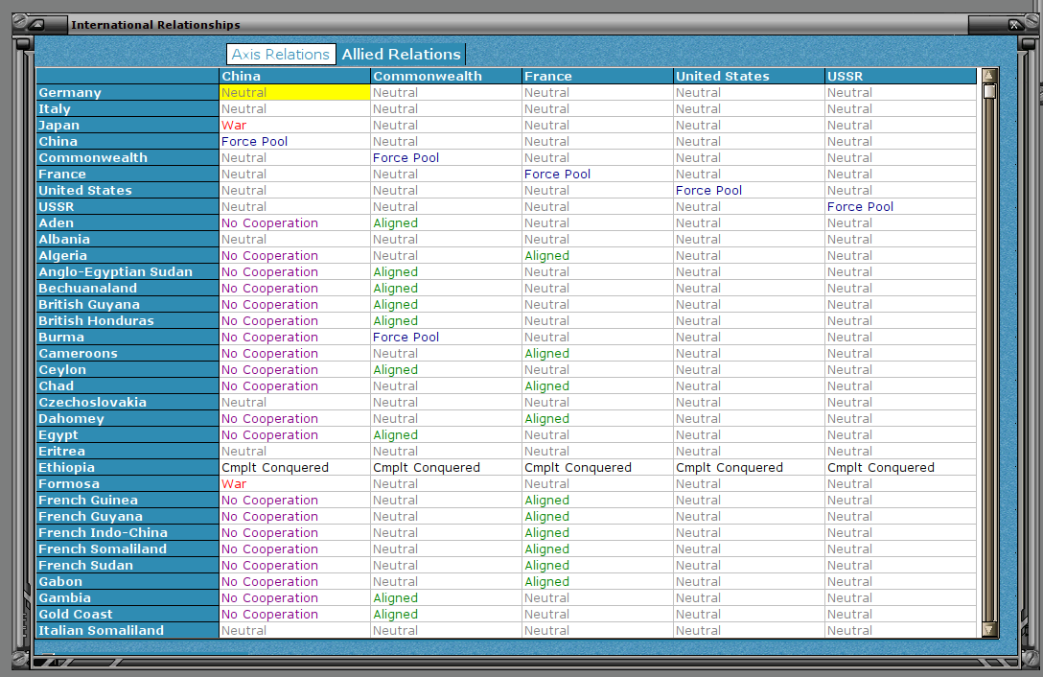Close the International Relationships window
The image size is (1043, 677).
(1014, 25)
